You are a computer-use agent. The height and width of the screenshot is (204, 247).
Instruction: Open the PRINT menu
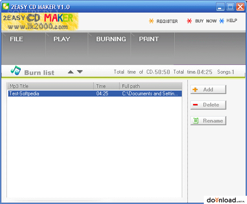click(x=149, y=39)
